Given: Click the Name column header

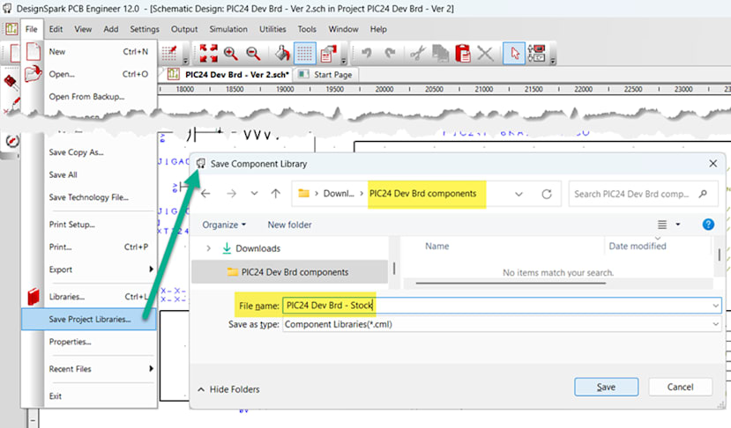Looking at the screenshot, I should coord(436,247).
